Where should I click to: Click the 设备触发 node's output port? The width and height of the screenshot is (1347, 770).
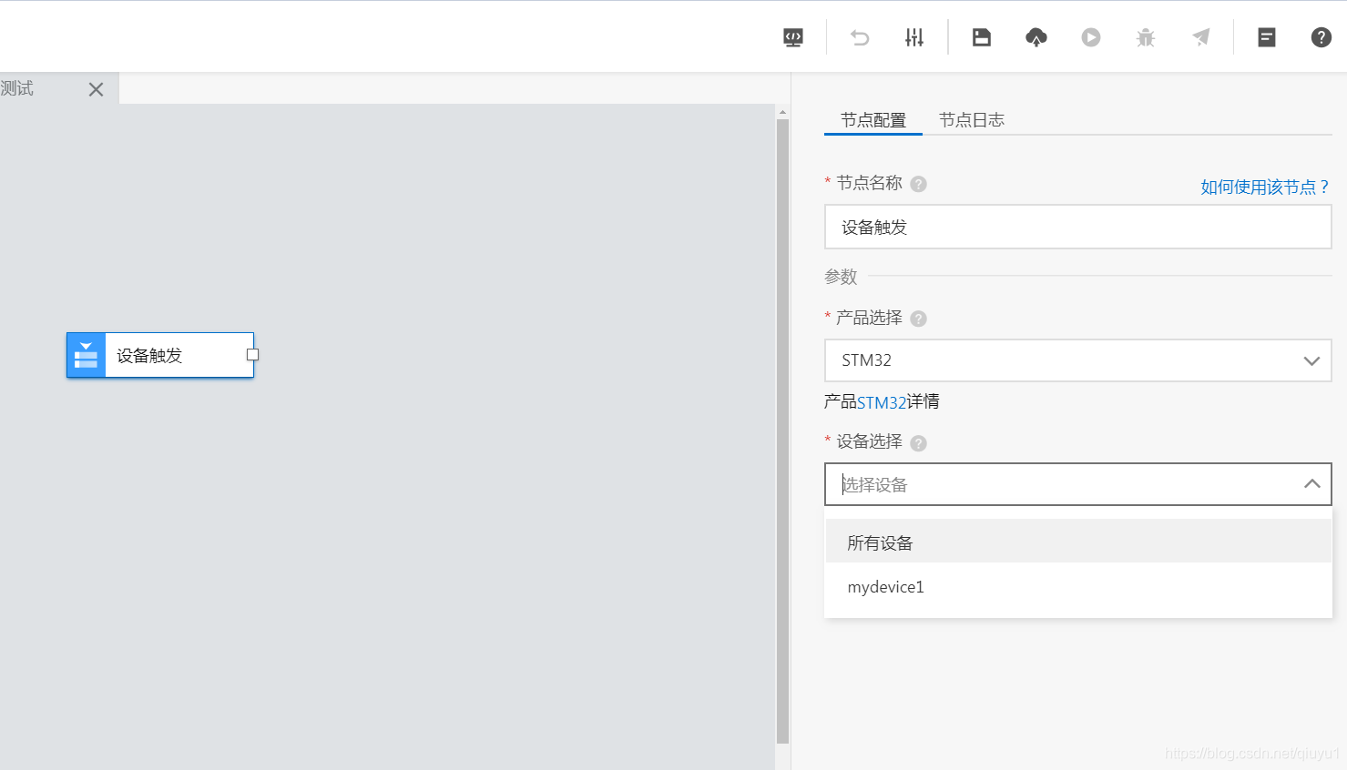pos(252,355)
